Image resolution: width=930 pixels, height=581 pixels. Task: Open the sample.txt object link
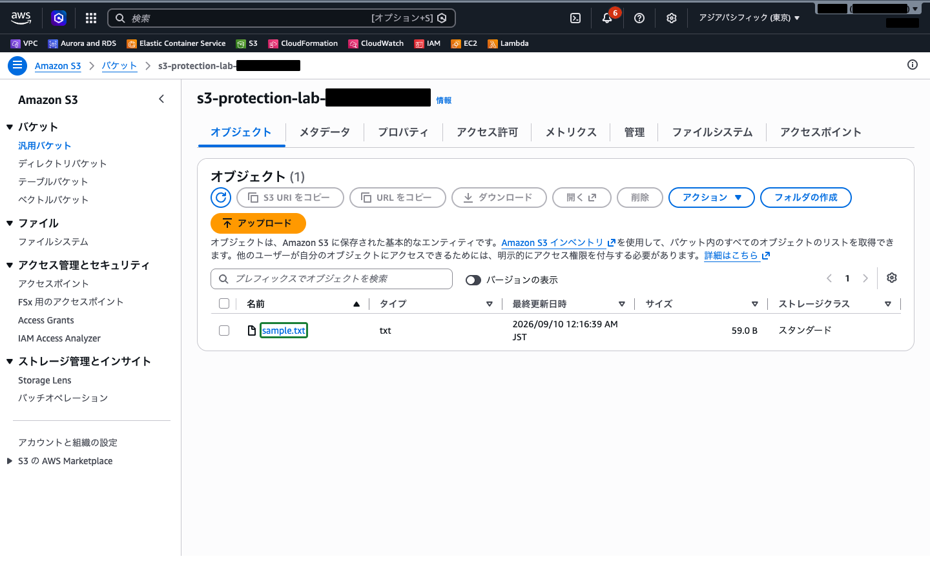pyautogui.click(x=284, y=331)
